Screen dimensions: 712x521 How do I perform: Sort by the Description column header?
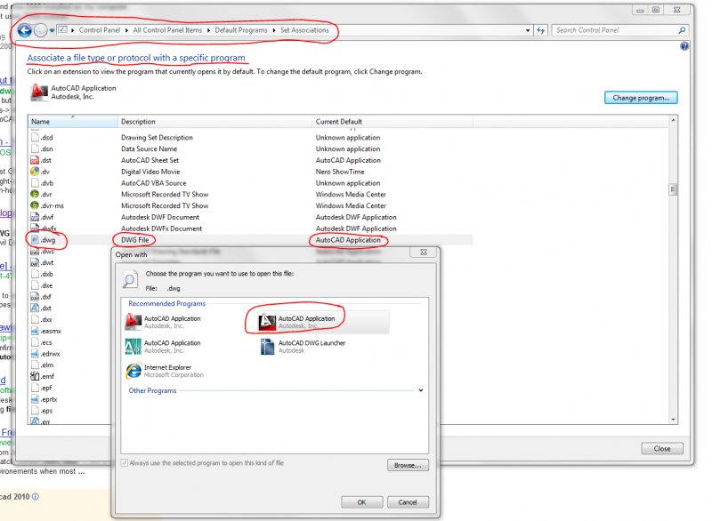click(214, 122)
